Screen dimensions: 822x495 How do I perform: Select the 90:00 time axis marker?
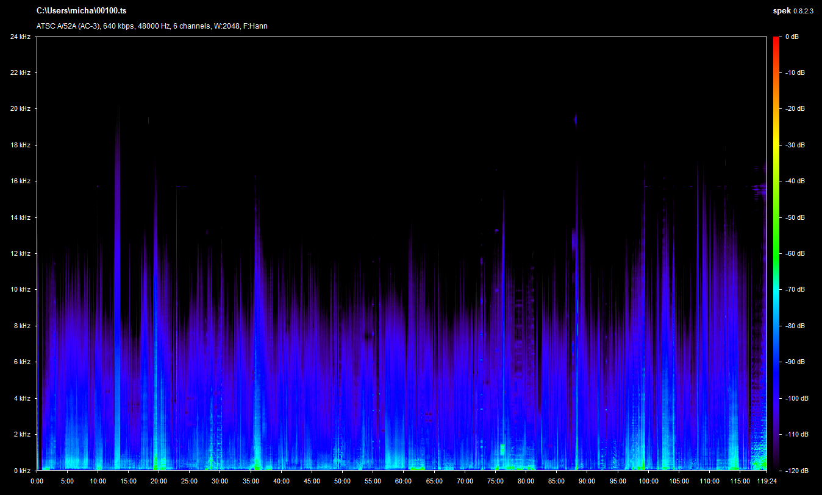pyautogui.click(x=587, y=480)
